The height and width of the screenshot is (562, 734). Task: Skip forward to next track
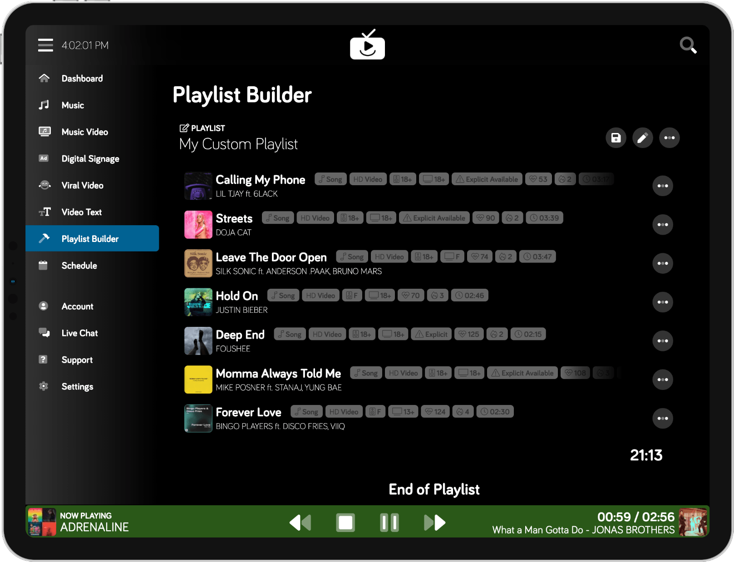(434, 523)
